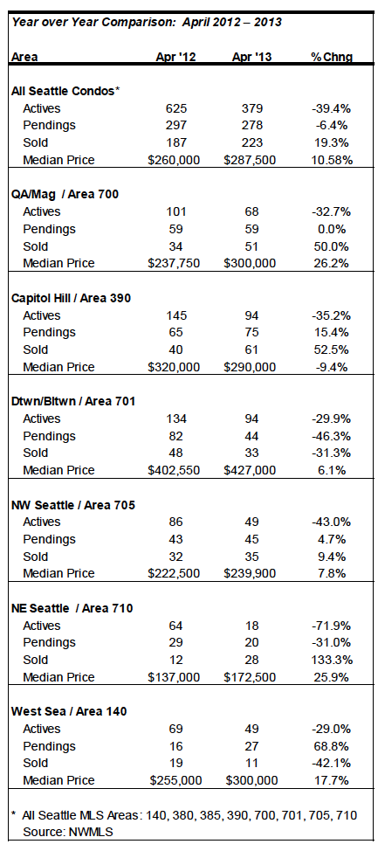378x851 pixels.
Task: Select the Area column header
Action: click(25, 57)
